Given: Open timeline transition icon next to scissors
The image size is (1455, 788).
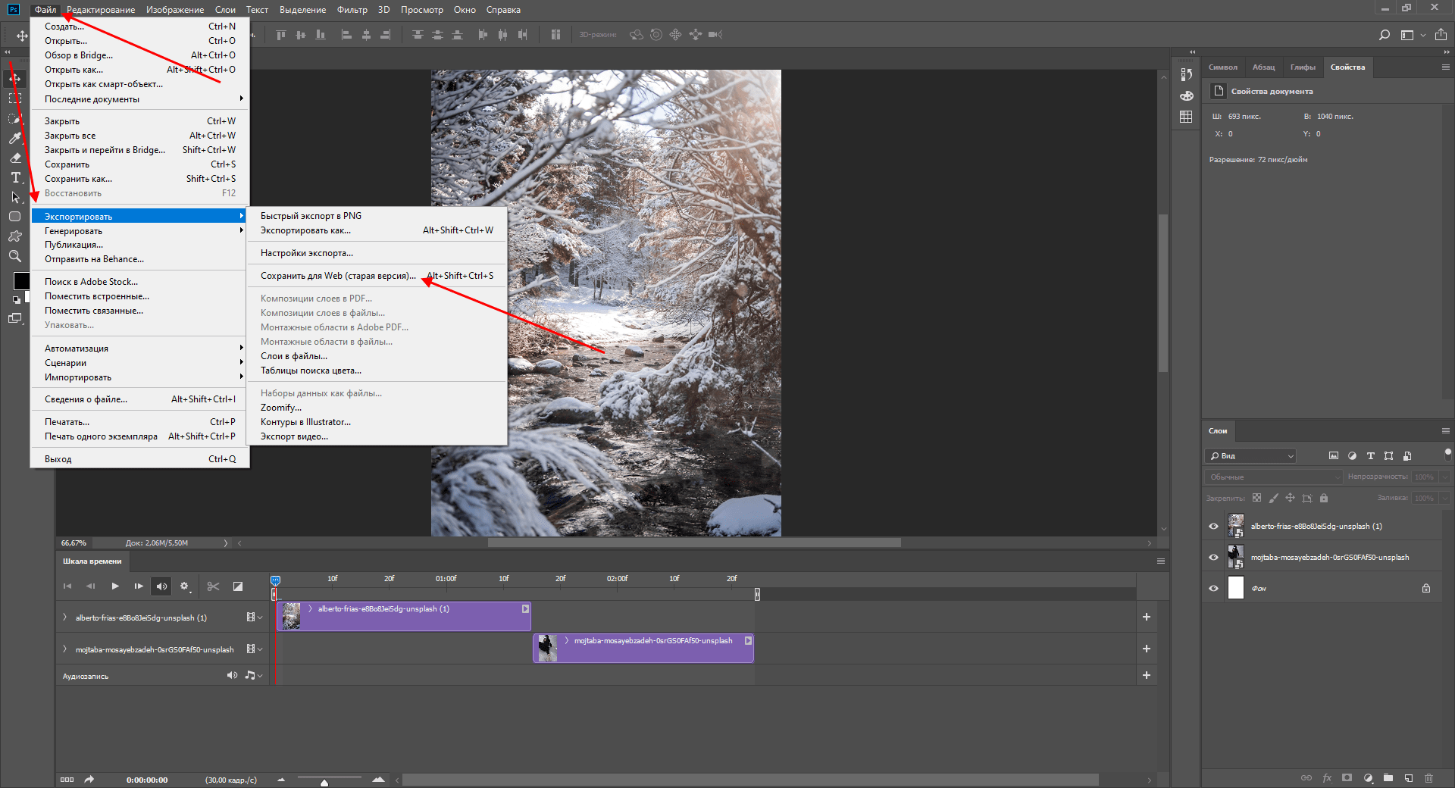Looking at the screenshot, I should [237, 586].
